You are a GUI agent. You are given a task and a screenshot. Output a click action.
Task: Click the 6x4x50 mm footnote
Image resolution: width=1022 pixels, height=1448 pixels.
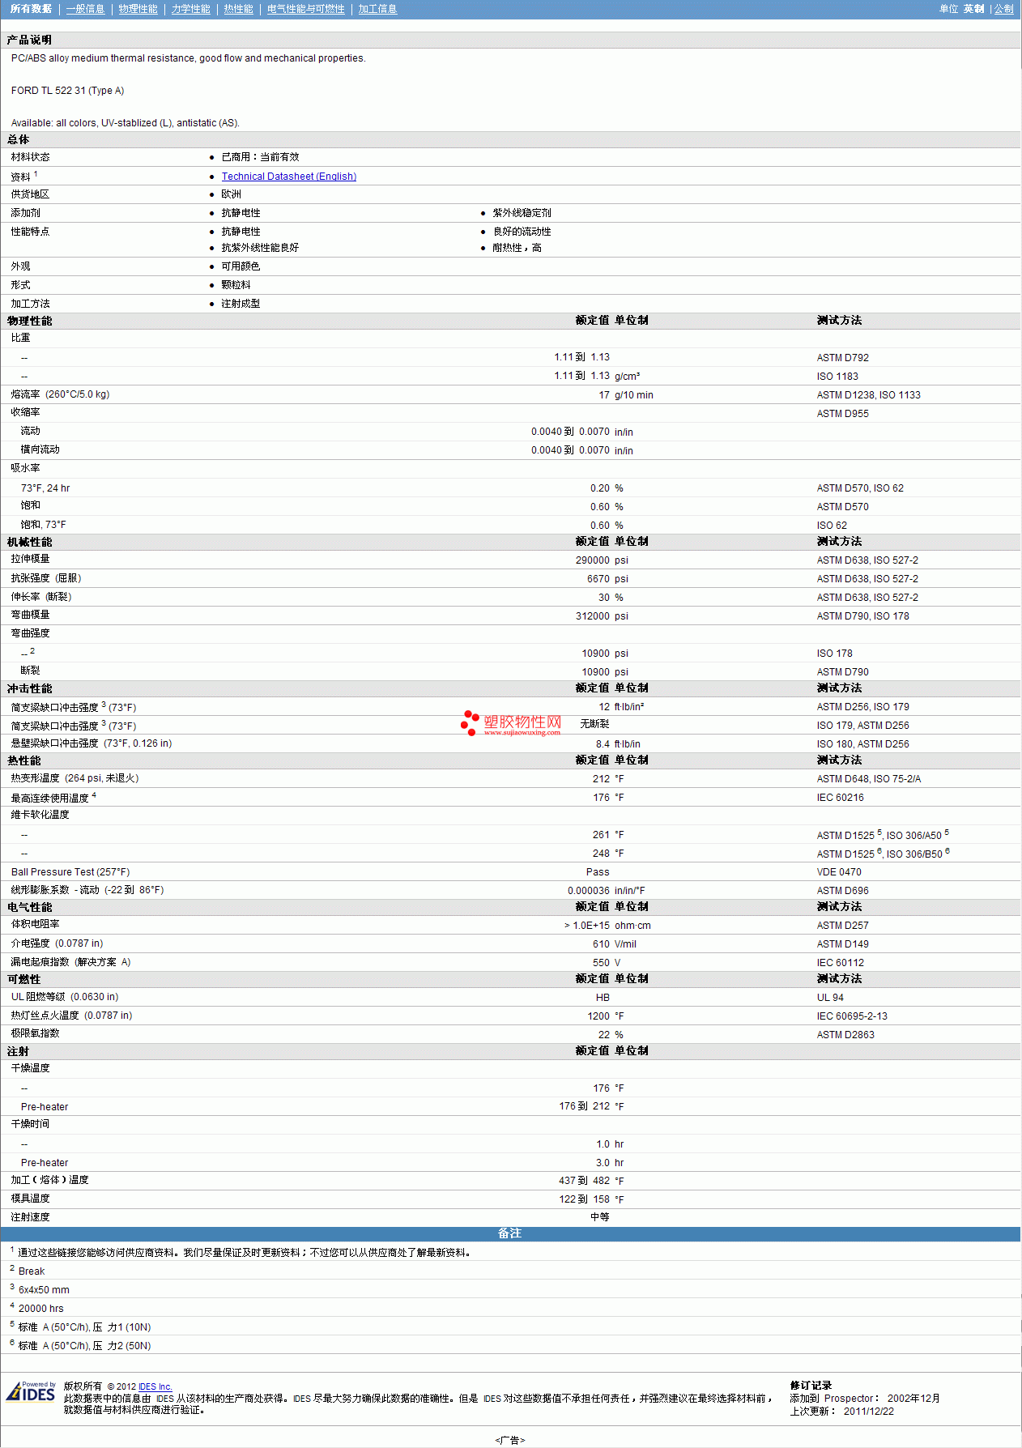click(x=44, y=1290)
